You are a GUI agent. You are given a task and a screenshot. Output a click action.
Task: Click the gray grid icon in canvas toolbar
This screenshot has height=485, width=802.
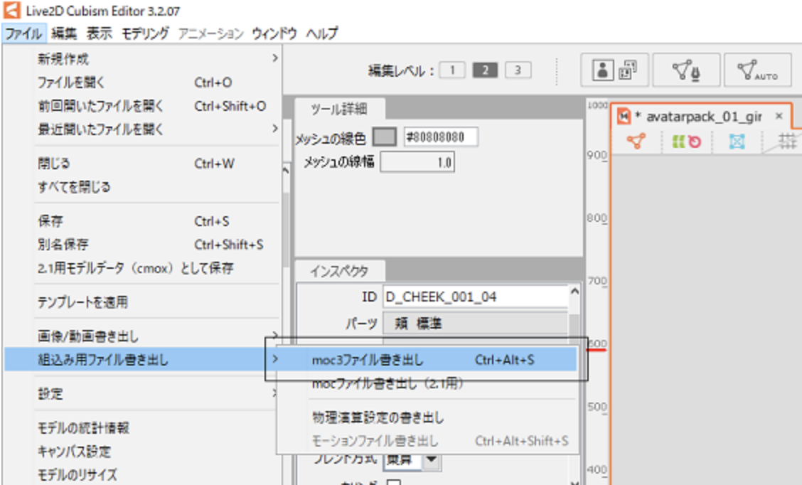[x=787, y=142]
